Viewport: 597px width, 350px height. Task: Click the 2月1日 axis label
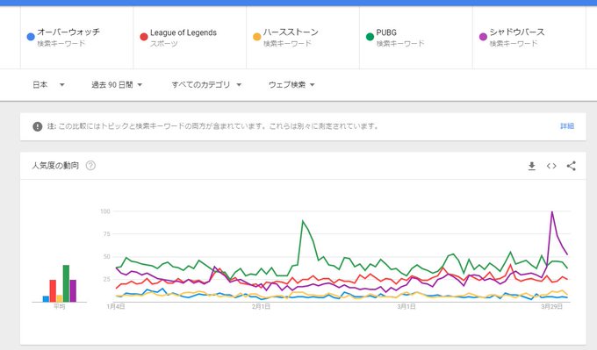pos(262,306)
